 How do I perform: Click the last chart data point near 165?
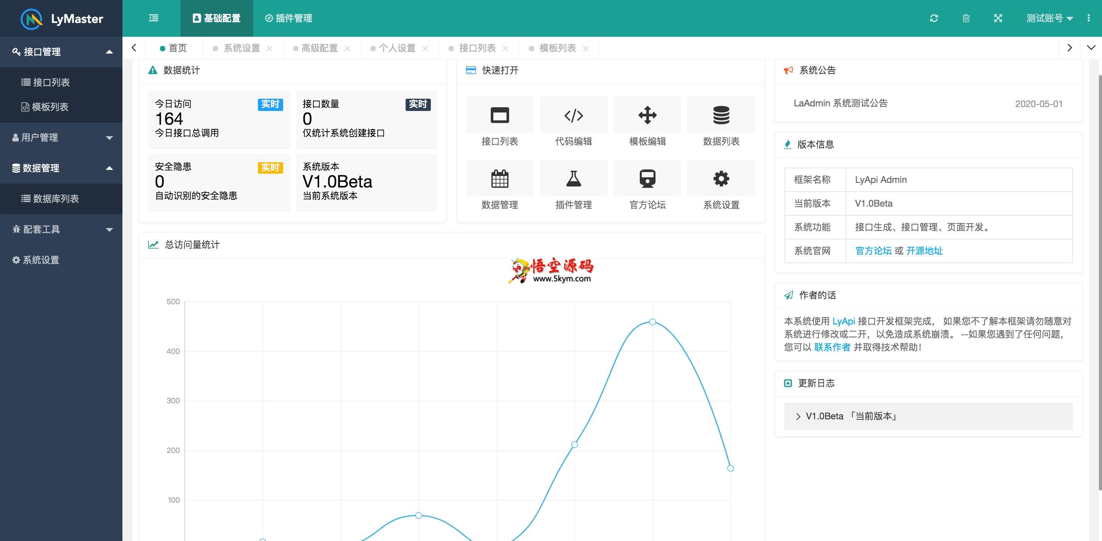click(x=730, y=468)
